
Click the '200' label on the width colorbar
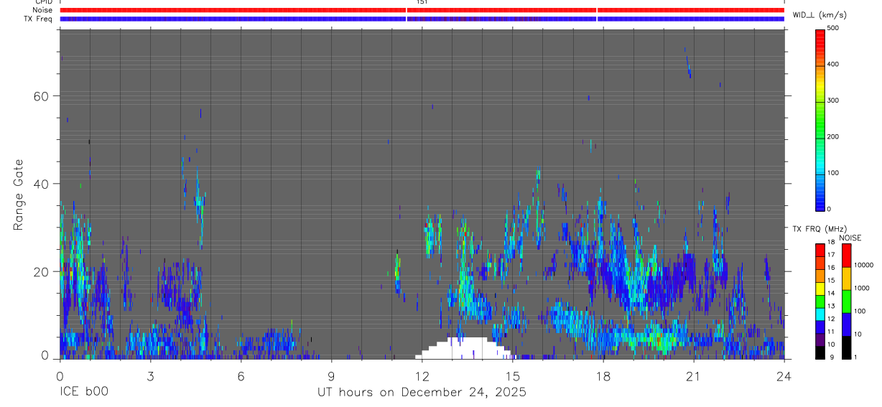pos(834,136)
